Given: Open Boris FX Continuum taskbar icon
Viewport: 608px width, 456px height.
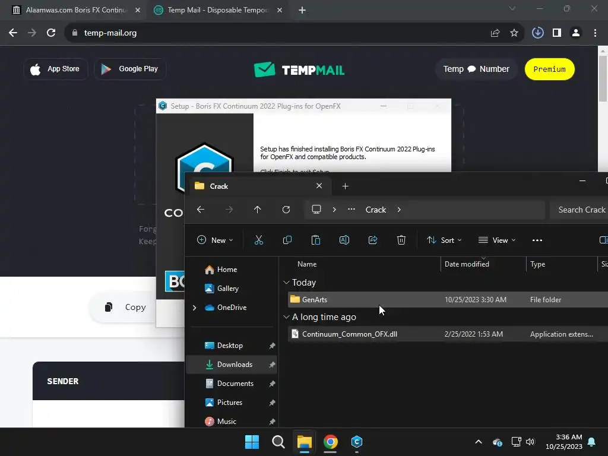Looking at the screenshot, I should pos(356,442).
